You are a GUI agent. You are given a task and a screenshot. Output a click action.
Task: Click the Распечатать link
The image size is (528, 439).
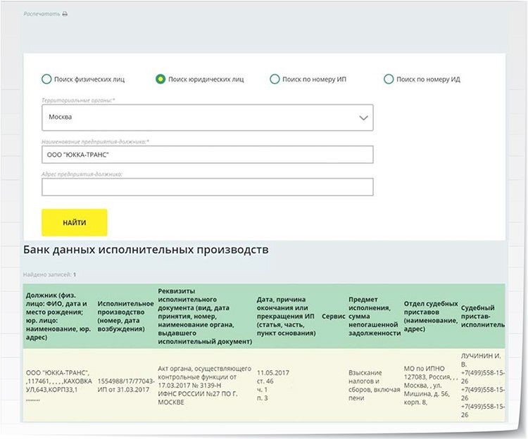tap(42, 14)
